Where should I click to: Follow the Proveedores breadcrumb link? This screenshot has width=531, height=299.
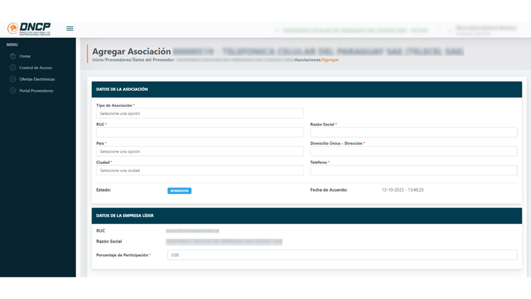[x=118, y=60]
